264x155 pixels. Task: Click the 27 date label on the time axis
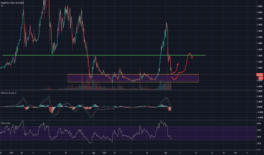82,153
